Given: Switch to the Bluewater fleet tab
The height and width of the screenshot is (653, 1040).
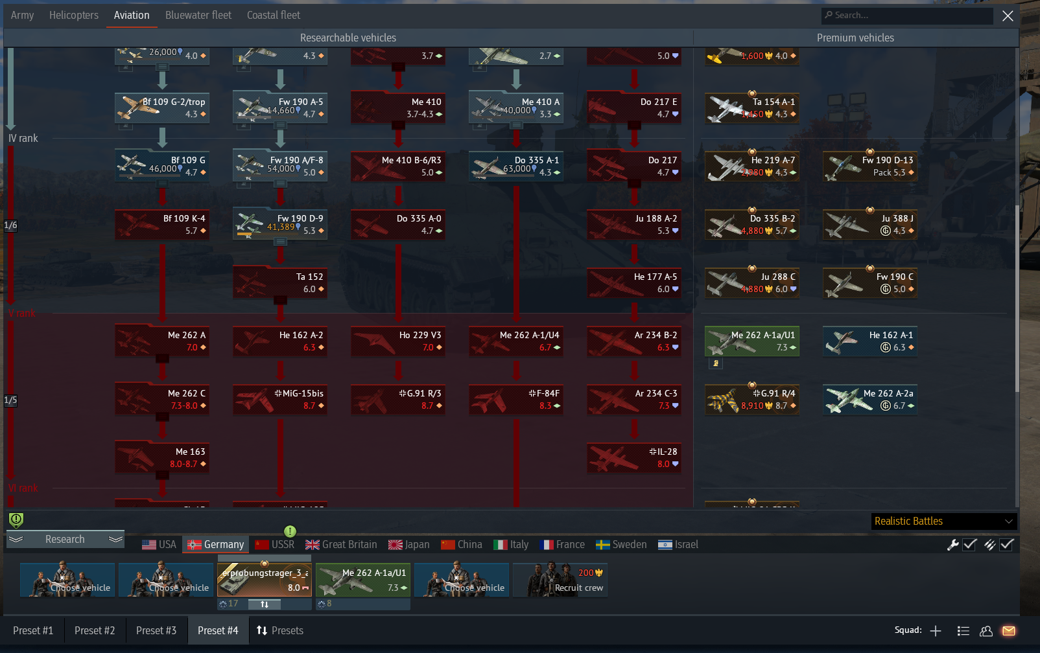Looking at the screenshot, I should (198, 15).
